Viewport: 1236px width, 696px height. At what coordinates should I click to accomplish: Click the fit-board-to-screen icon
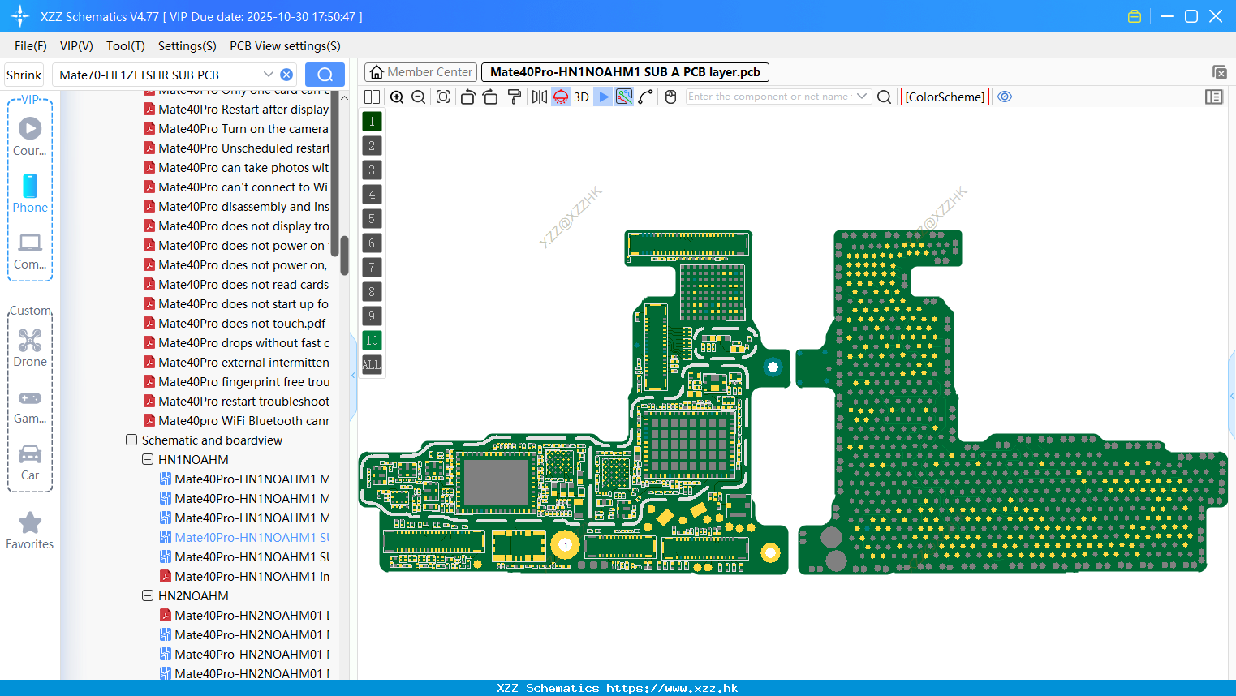(x=442, y=97)
